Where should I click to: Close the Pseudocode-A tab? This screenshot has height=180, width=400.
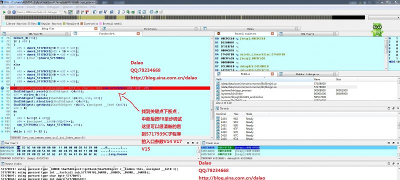point(138,33)
